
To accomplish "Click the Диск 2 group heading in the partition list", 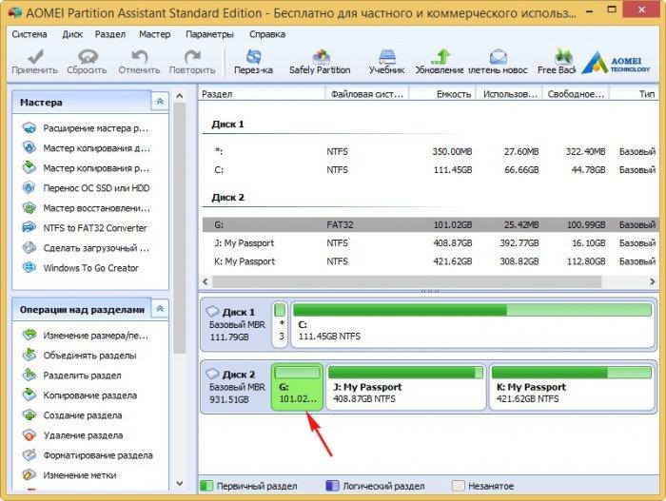I will coord(228,198).
